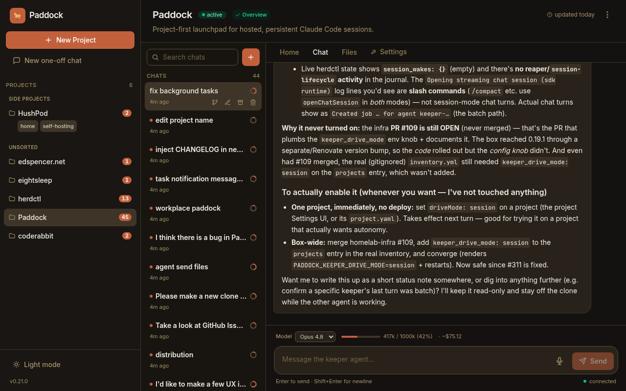
Task: Click the New Project button
Action: (x=70, y=40)
